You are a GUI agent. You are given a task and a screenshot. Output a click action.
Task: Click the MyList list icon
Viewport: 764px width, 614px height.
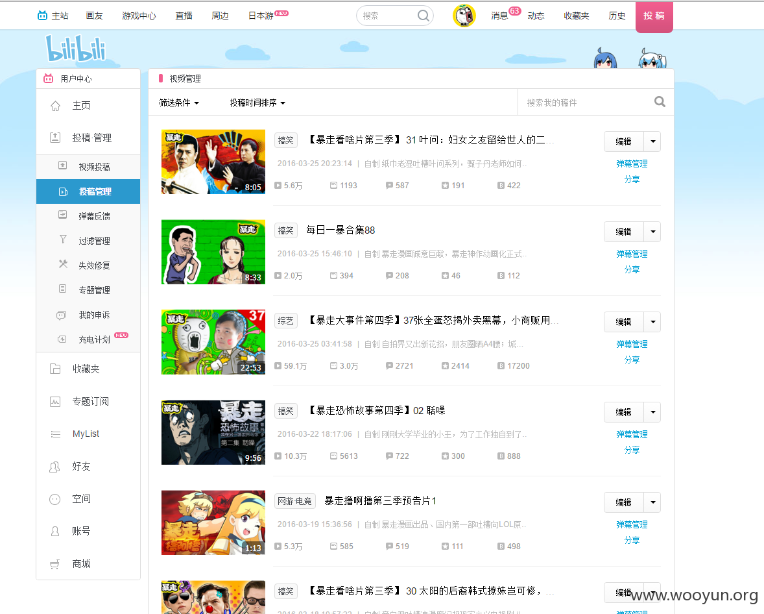[56, 434]
